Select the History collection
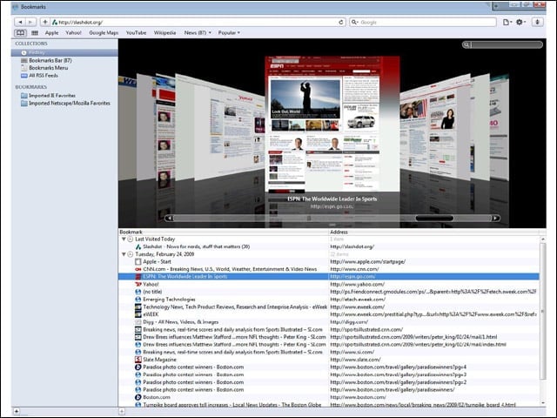Image resolution: width=557 pixels, height=418 pixels. pyautogui.click(x=64, y=52)
